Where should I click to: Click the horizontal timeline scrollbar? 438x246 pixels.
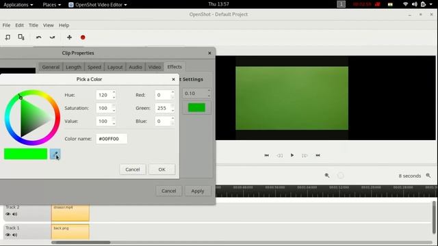point(81,243)
